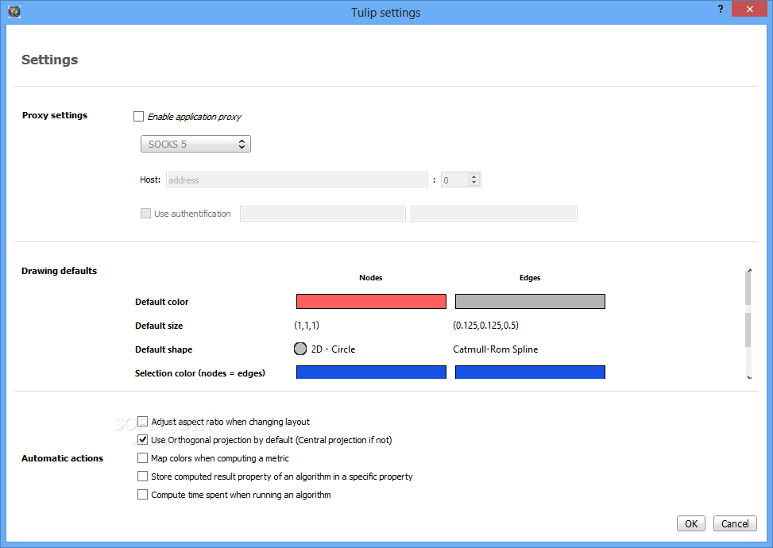This screenshot has height=548, width=773.
Task: Open the Nodes default color swatch
Action: pyautogui.click(x=371, y=301)
